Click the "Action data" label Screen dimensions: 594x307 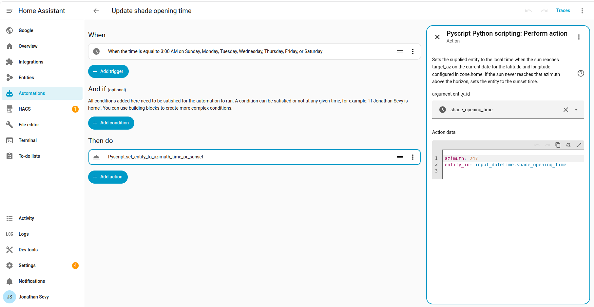pos(444,132)
